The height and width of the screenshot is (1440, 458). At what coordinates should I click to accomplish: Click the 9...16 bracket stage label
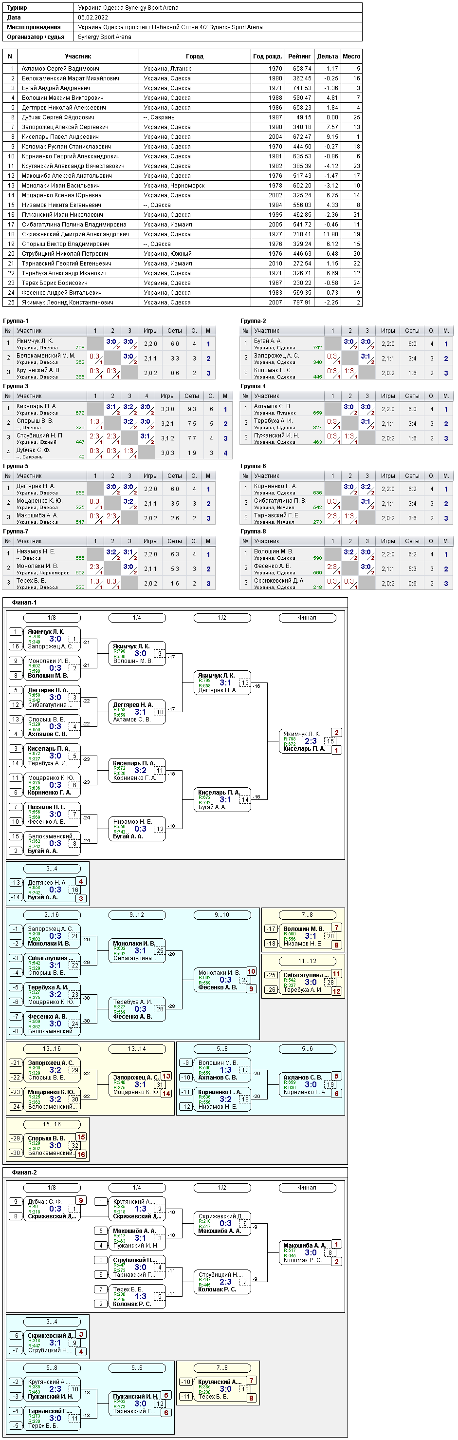click(52, 915)
